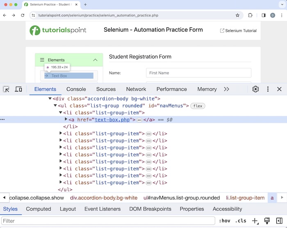Click the flex badge on navMenus
The height and width of the screenshot is (228, 287).
(x=198, y=106)
